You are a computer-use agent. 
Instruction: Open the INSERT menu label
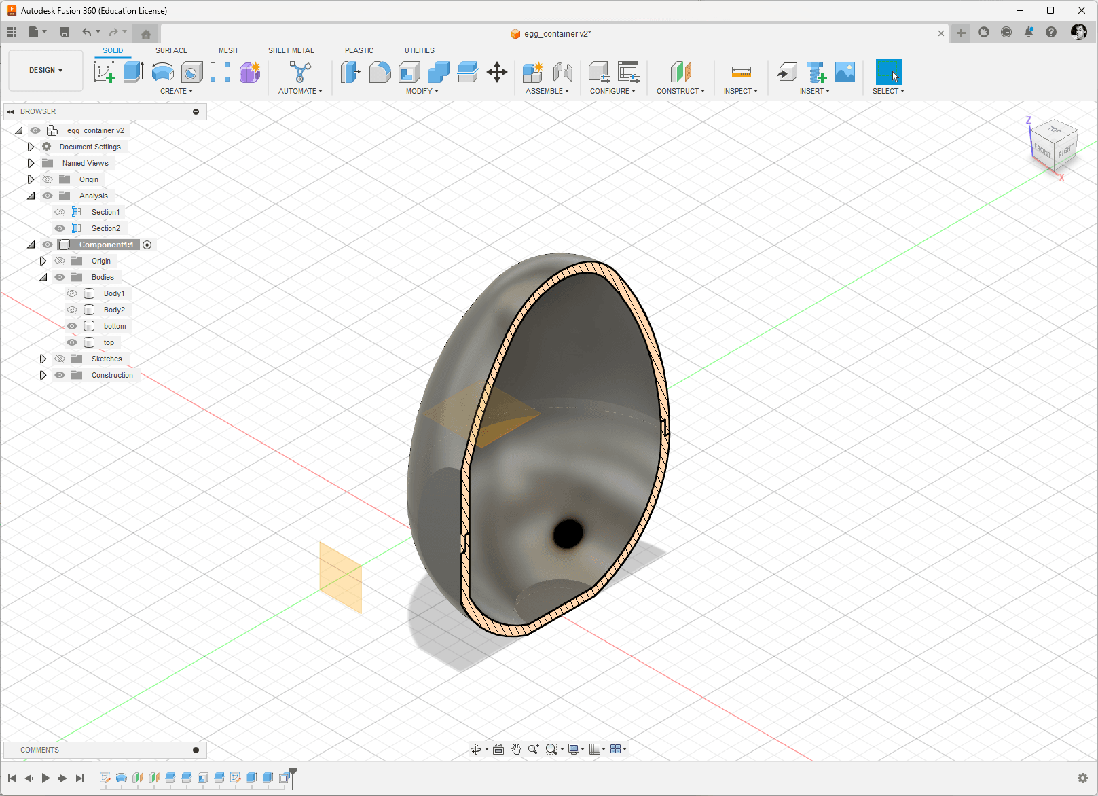(x=815, y=91)
